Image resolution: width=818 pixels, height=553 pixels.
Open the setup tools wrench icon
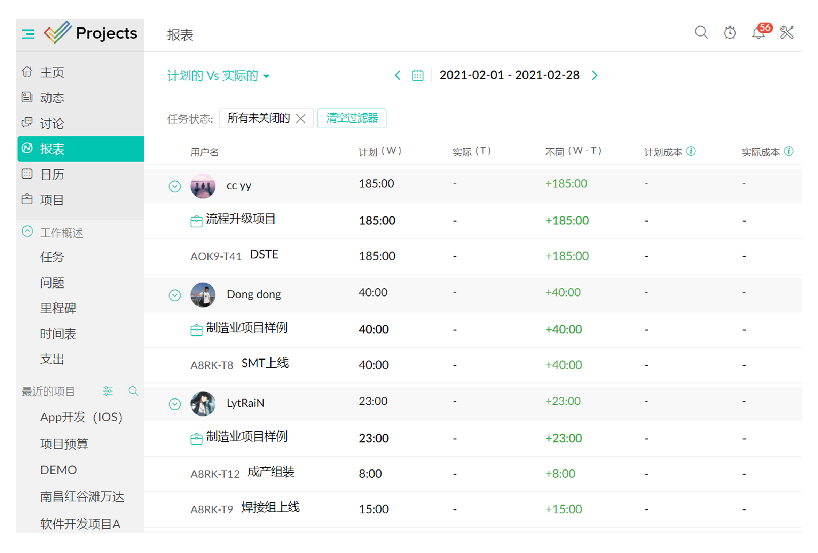pos(786,32)
